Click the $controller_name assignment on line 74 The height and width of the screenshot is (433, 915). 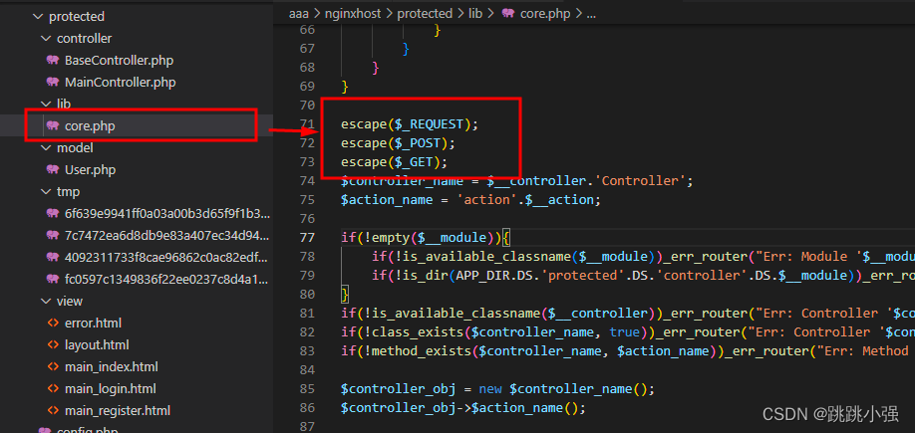pyautogui.click(x=517, y=180)
